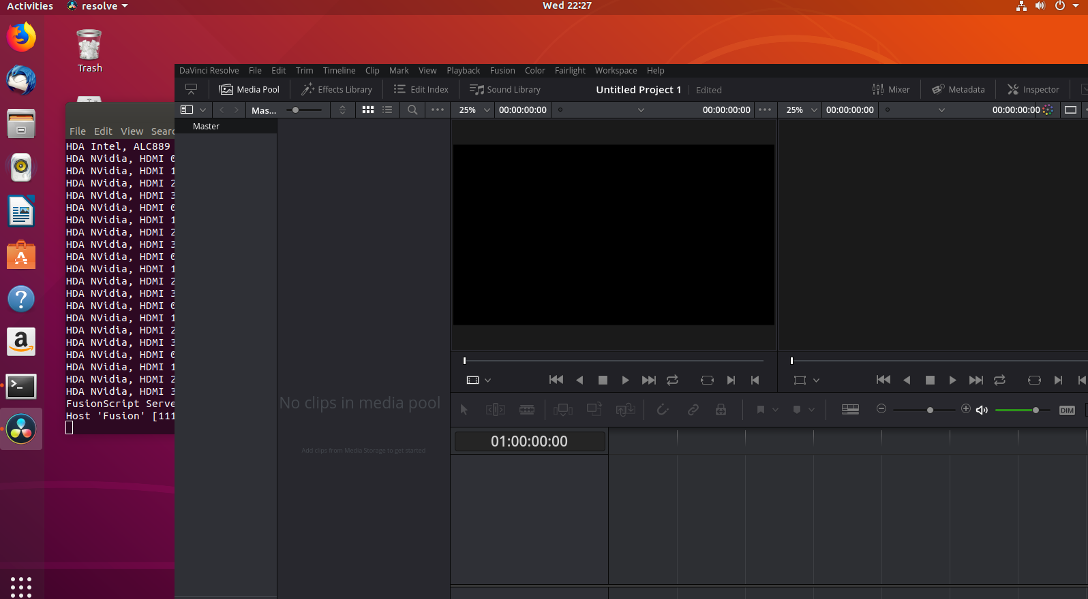1088x599 pixels.
Task: Play the source viewer forward
Action: (625, 380)
